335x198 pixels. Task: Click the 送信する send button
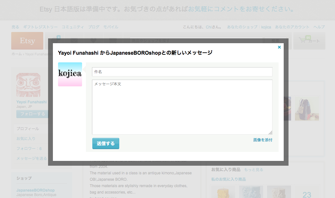coord(106,143)
